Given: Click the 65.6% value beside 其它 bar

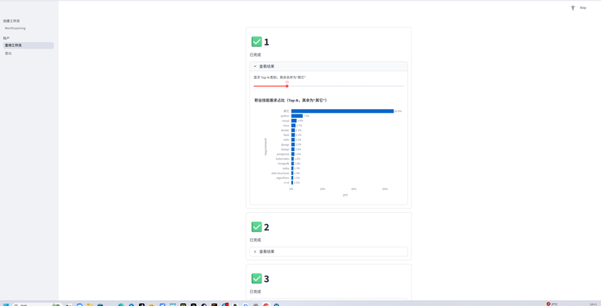Looking at the screenshot, I should tap(398, 111).
